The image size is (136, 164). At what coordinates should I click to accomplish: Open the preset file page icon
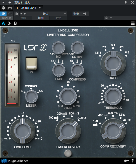point(17,14)
